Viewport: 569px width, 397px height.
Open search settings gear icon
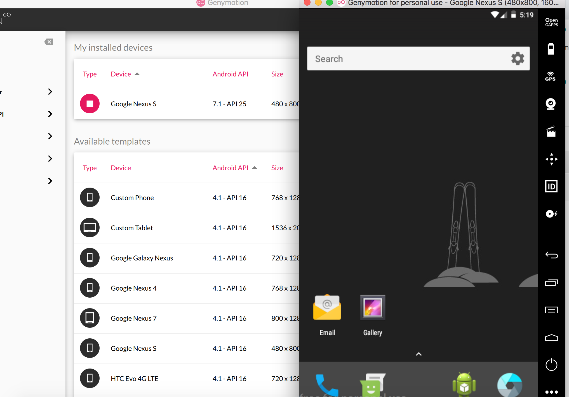pos(518,59)
